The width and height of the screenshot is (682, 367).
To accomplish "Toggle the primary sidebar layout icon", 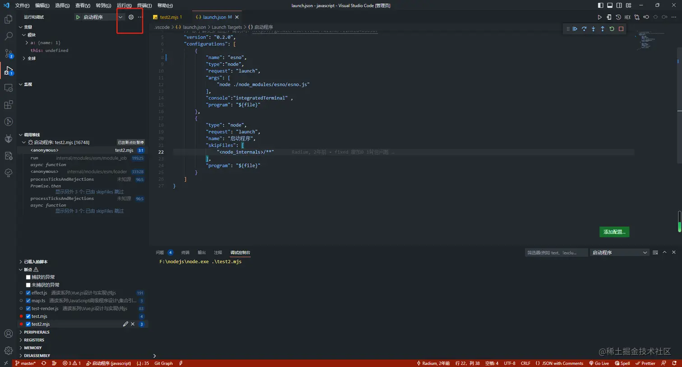I will 600,5.
